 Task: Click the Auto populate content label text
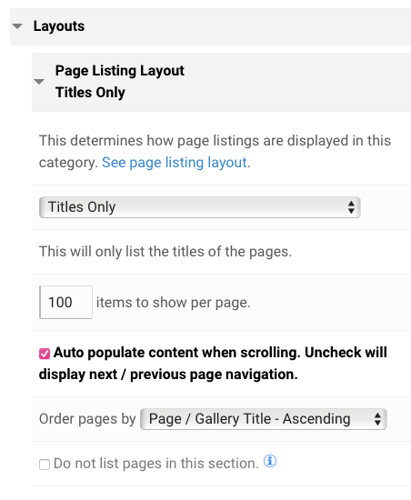[213, 364]
